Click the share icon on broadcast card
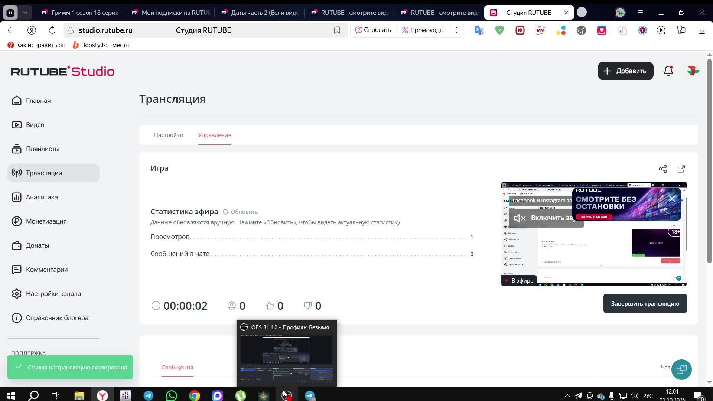 663,169
